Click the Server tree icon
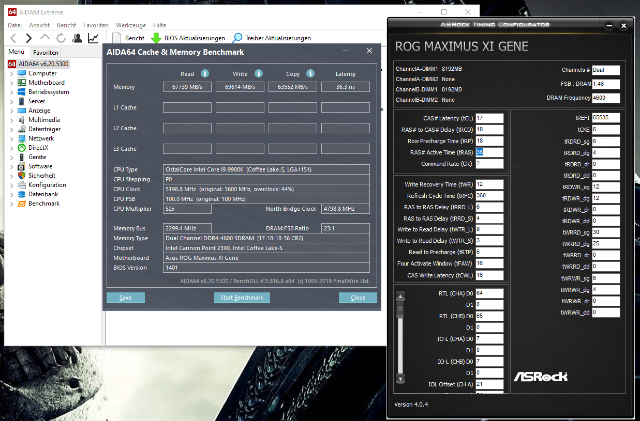The width and height of the screenshot is (640, 421). click(22, 101)
